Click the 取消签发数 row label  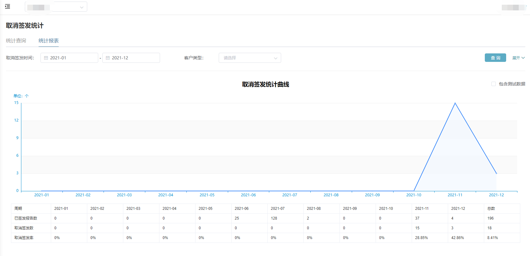click(24, 228)
